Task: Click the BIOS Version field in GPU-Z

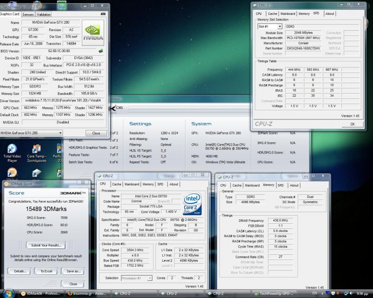Action: [59, 51]
